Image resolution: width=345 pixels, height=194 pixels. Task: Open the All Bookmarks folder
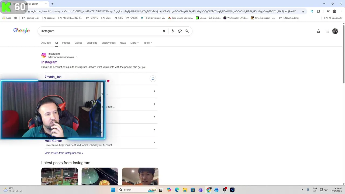333,18
